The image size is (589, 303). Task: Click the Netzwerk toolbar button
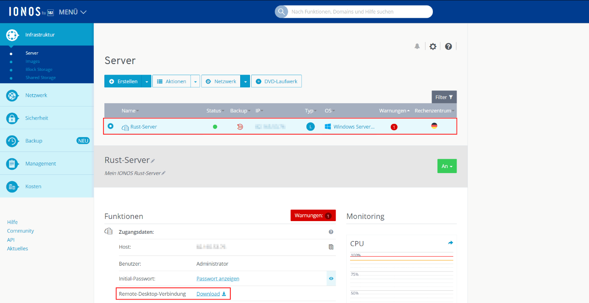coord(221,81)
